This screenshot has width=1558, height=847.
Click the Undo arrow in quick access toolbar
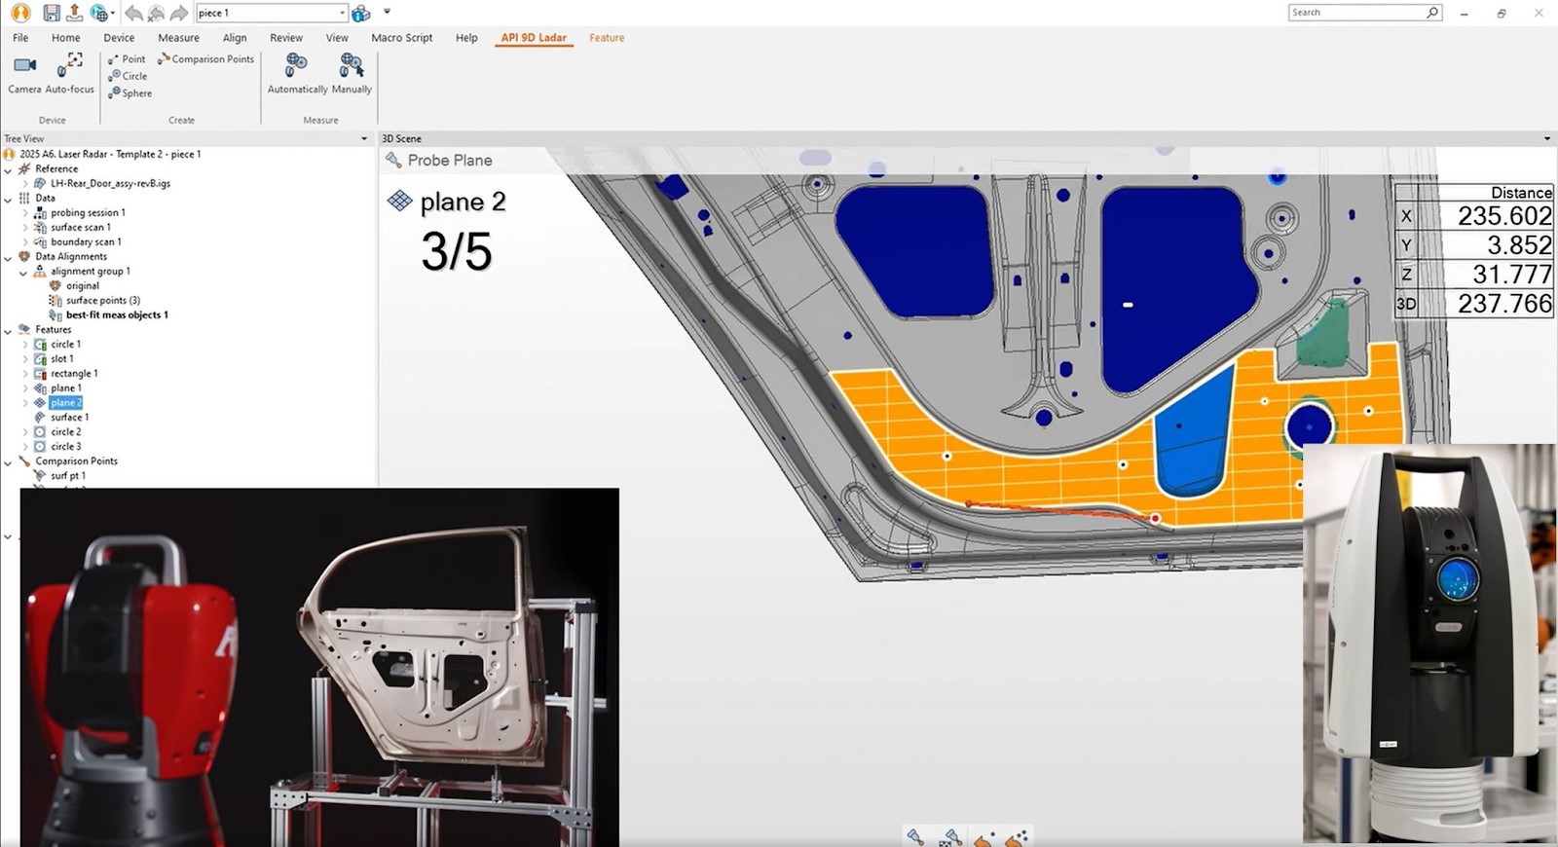click(132, 13)
